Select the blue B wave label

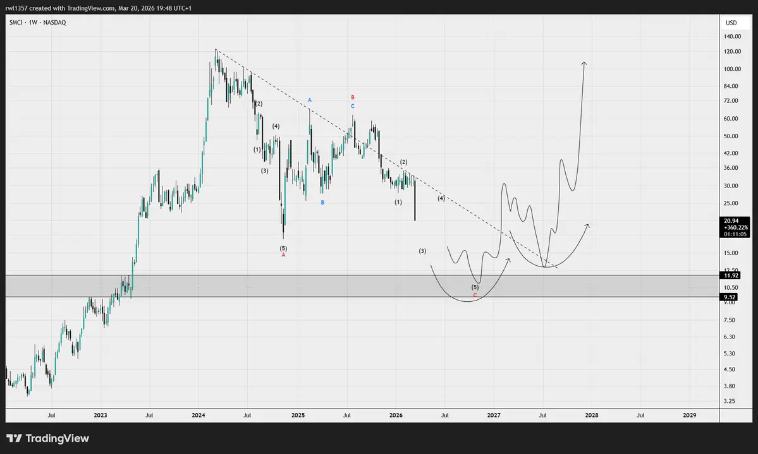[x=322, y=203]
